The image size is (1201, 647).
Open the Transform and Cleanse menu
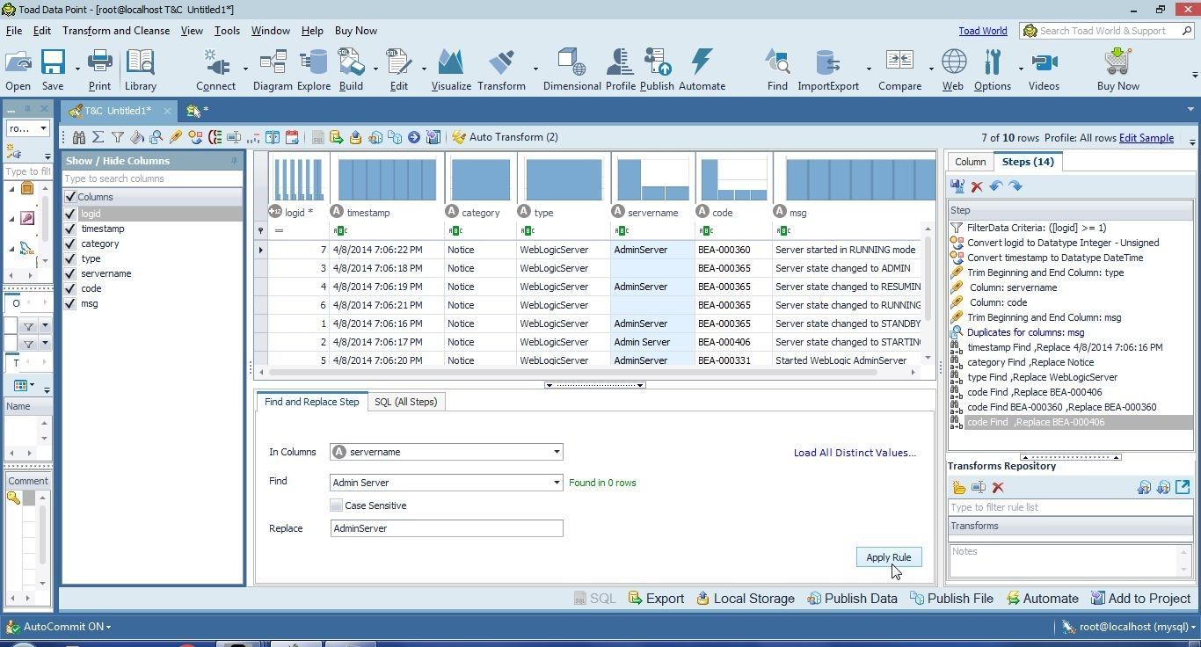coord(116,31)
